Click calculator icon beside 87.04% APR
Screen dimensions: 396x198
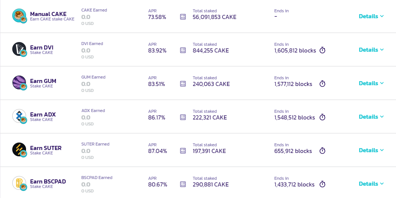coord(183,151)
